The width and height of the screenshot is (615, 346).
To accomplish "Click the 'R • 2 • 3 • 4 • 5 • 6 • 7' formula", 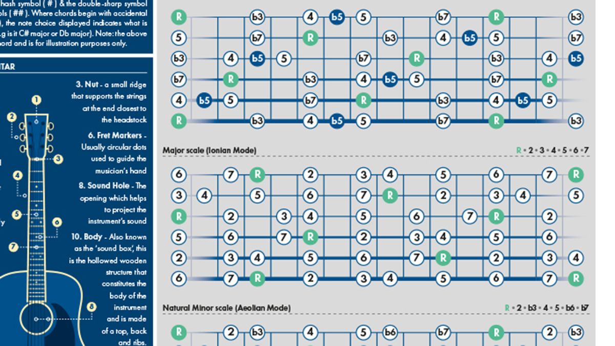I will click(552, 150).
